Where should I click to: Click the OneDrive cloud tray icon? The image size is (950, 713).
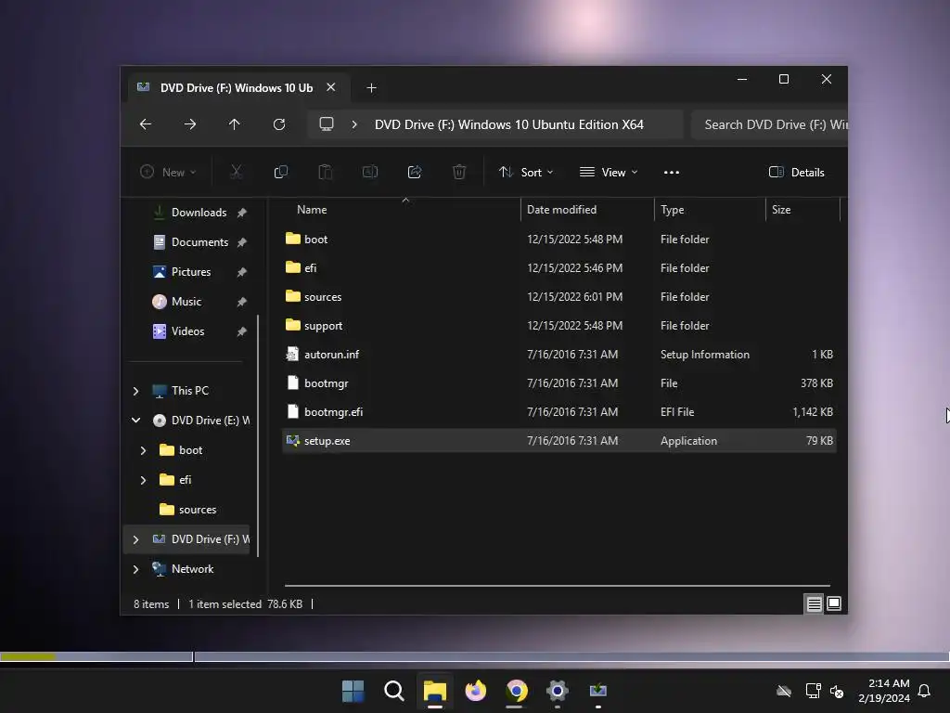click(784, 691)
